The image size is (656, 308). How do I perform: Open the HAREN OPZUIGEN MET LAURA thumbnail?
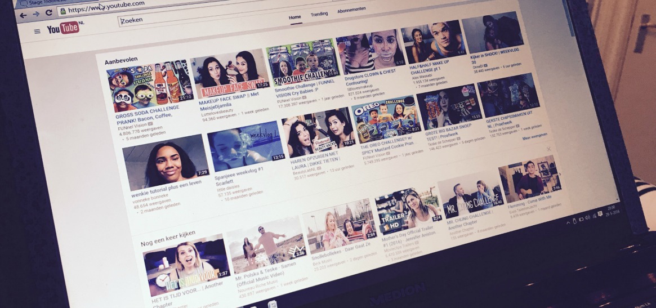point(318,132)
